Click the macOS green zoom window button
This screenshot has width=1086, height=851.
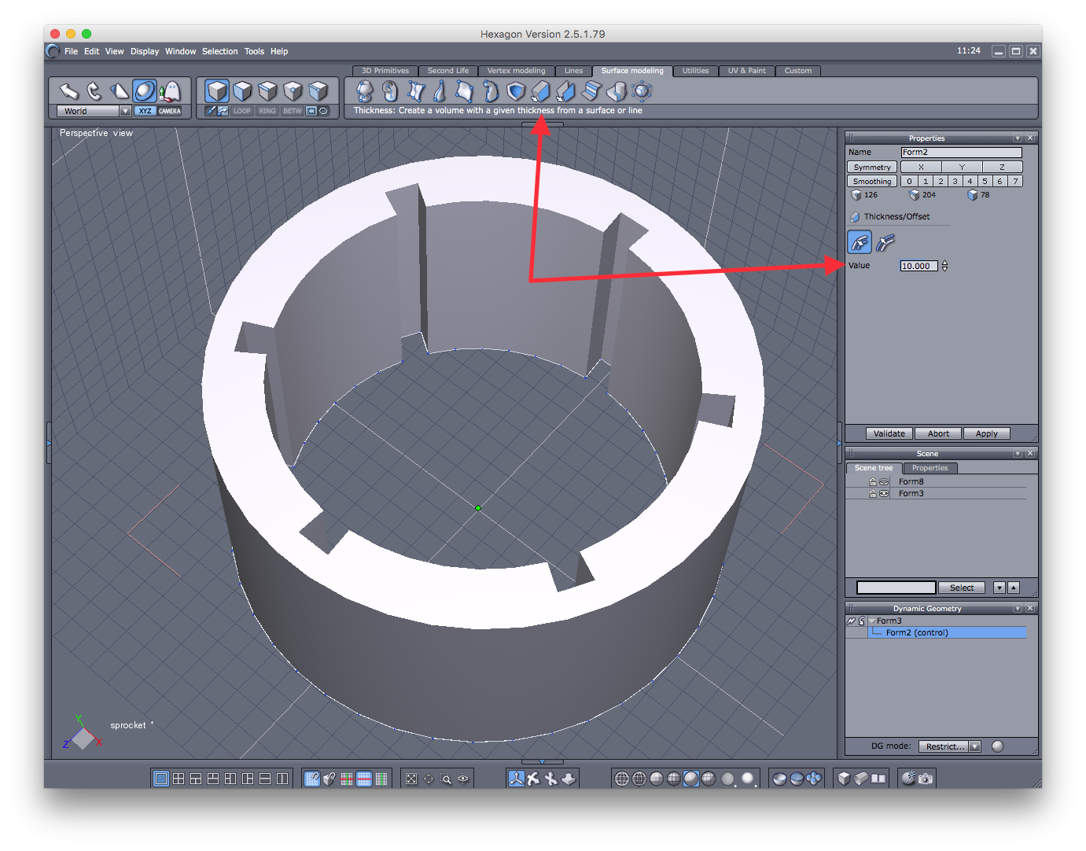[87, 34]
